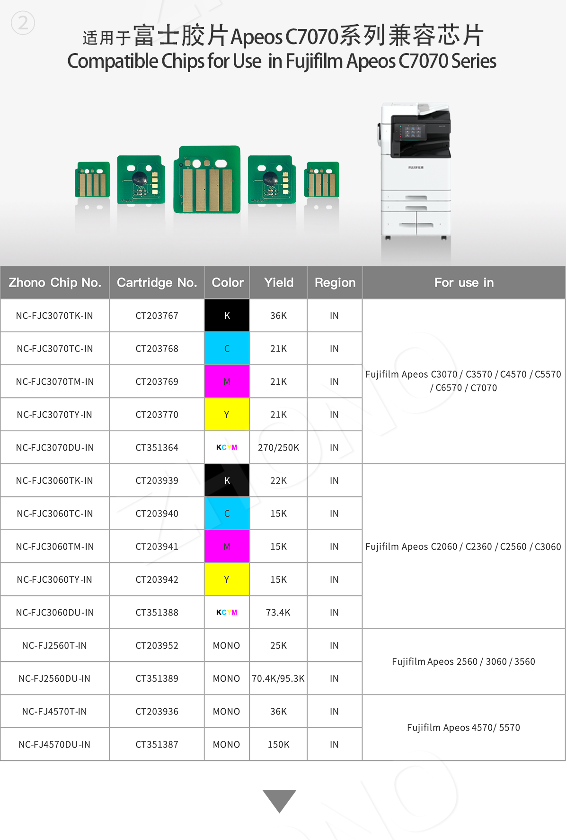
Task: Select chip number NC-FJC3060TK-IN
Action: pyautogui.click(x=54, y=480)
